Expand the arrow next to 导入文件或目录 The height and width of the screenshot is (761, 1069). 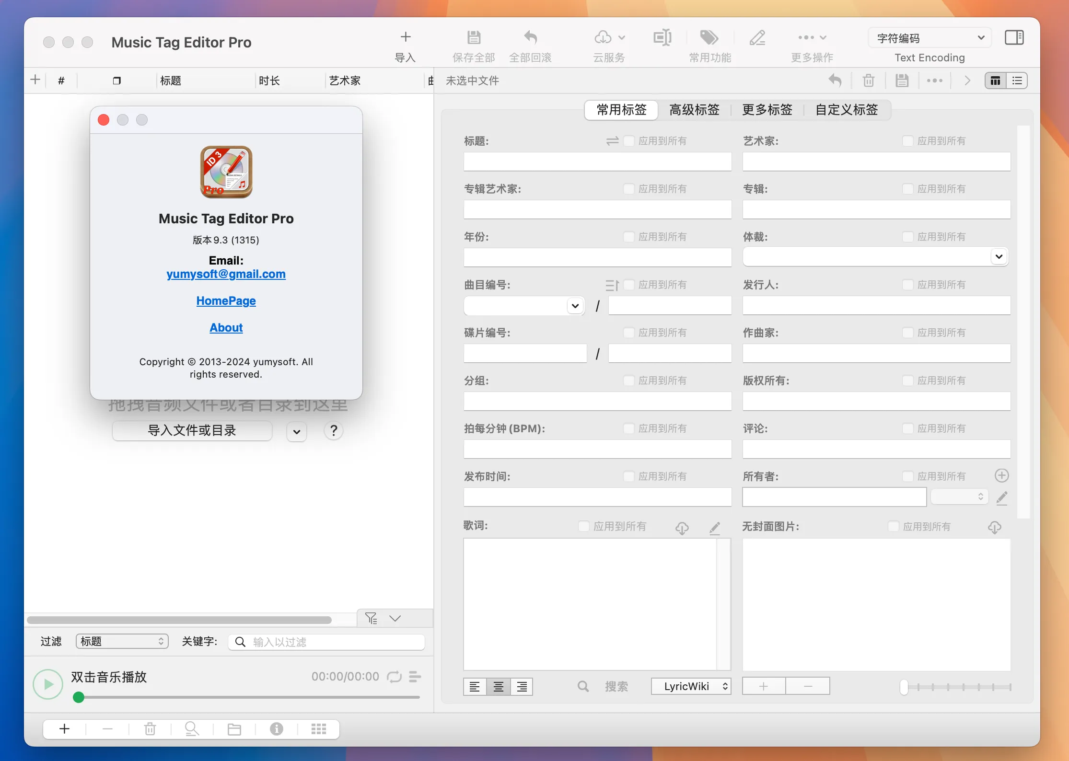click(297, 431)
